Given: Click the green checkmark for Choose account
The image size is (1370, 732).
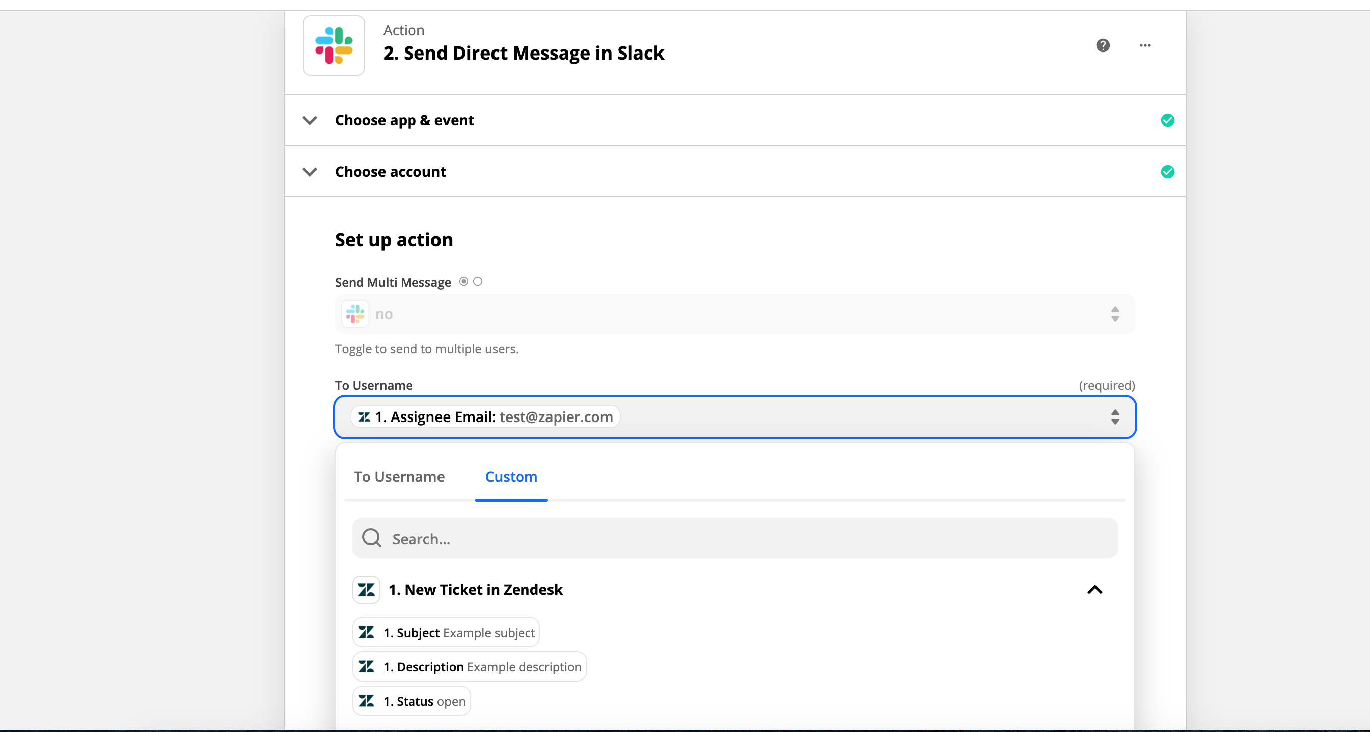Looking at the screenshot, I should click(x=1167, y=171).
